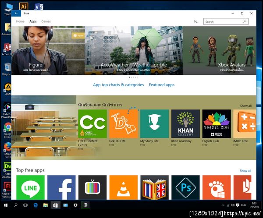This screenshot has width=263, height=218.
Task: Open Action Center notifications icon
Action: coord(238,205)
